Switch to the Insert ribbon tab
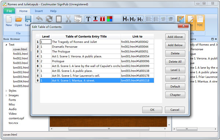The height and width of the screenshot is (140, 220). click(x=39, y=11)
